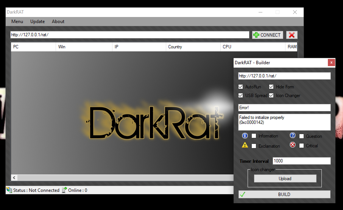
Task: Click the yellow Exclamation warning icon
Action: (x=245, y=145)
